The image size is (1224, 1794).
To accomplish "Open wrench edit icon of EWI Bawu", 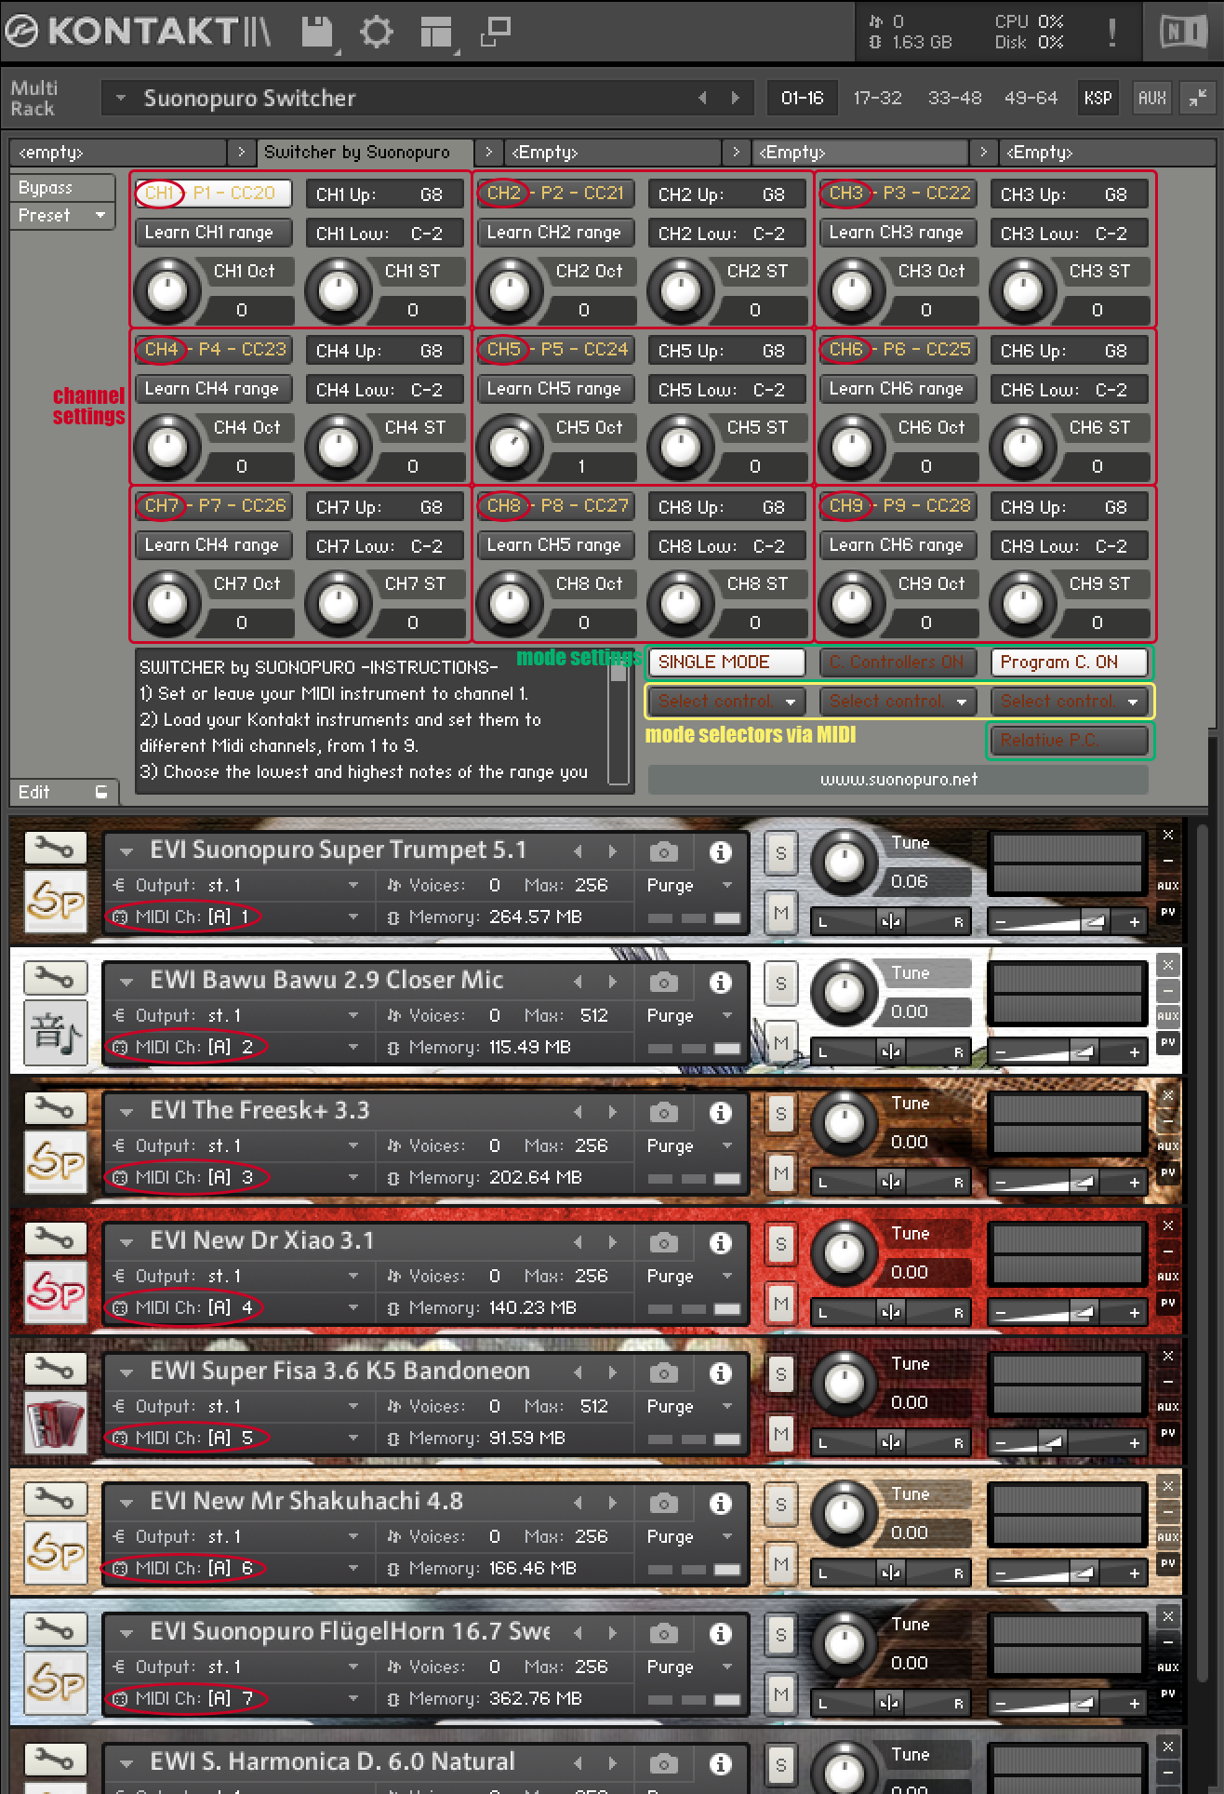I will click(56, 978).
